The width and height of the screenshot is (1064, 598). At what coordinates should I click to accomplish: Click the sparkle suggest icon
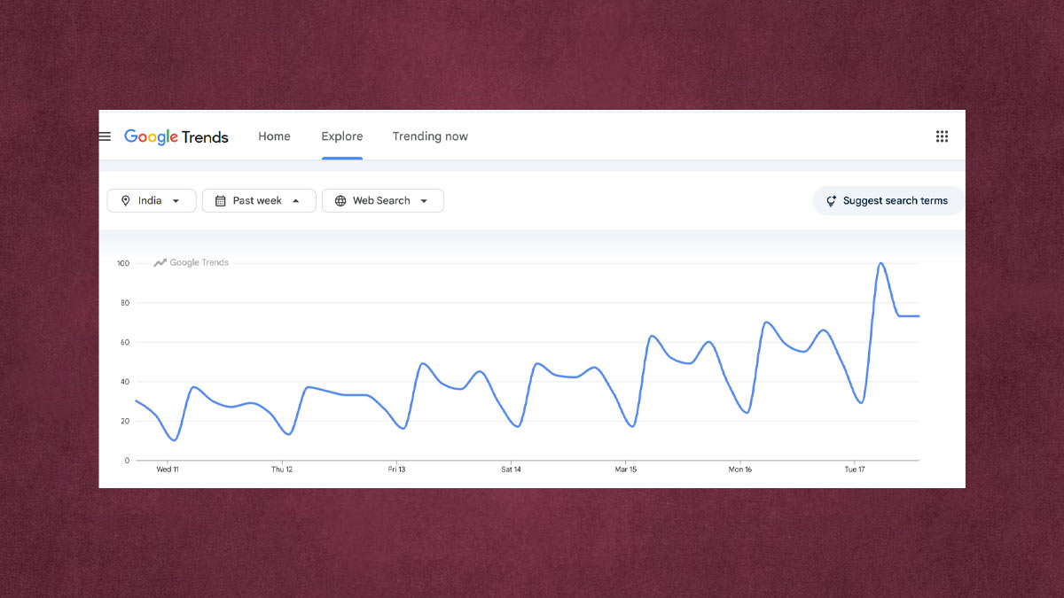tap(831, 201)
